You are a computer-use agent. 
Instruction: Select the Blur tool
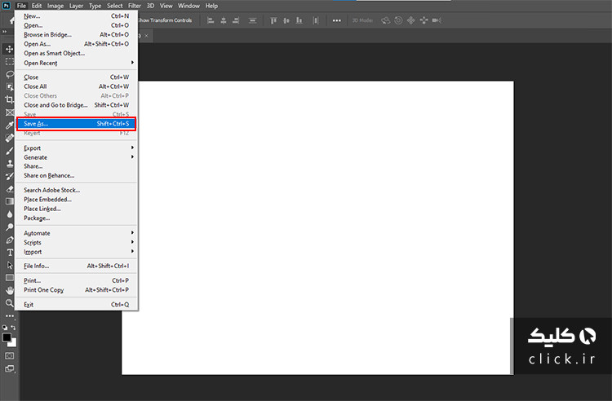(x=9, y=214)
